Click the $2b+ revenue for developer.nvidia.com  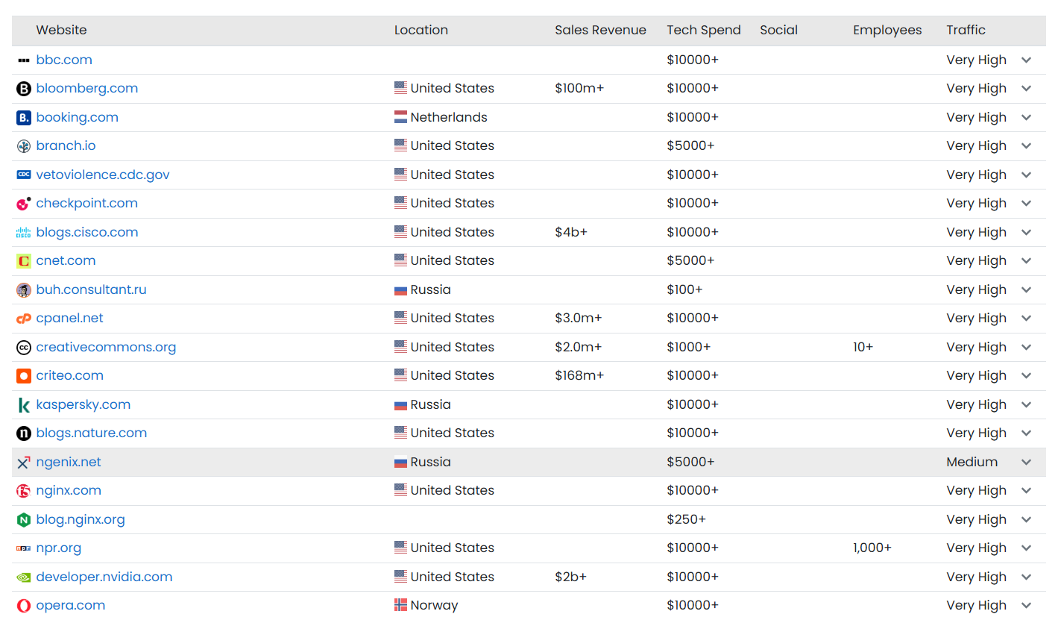click(x=571, y=577)
